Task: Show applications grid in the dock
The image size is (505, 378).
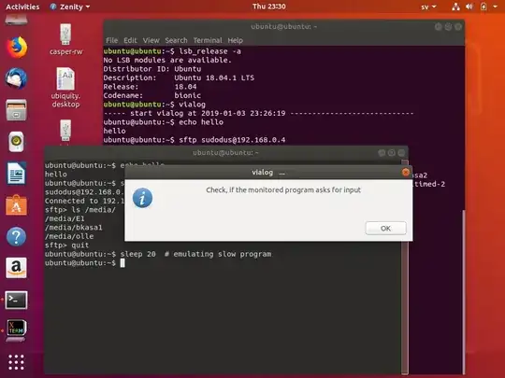Action: click(x=16, y=362)
